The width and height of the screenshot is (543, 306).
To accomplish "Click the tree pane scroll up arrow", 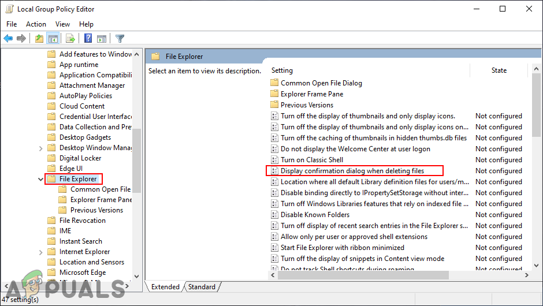I will click(x=136, y=54).
